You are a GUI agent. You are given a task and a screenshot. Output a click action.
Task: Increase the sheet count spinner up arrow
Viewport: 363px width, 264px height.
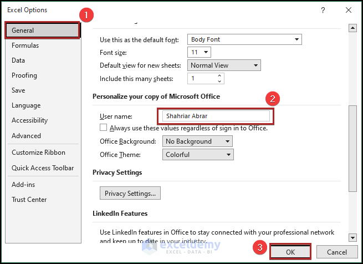[x=220, y=77]
